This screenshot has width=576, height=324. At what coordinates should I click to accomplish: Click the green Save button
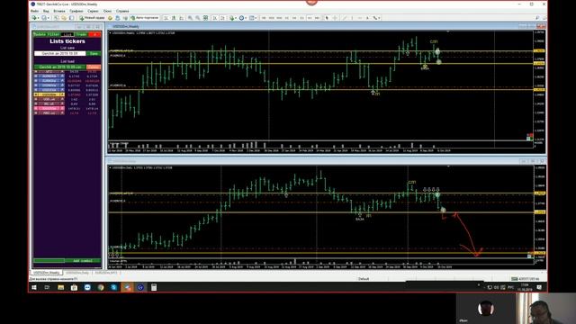(x=94, y=54)
